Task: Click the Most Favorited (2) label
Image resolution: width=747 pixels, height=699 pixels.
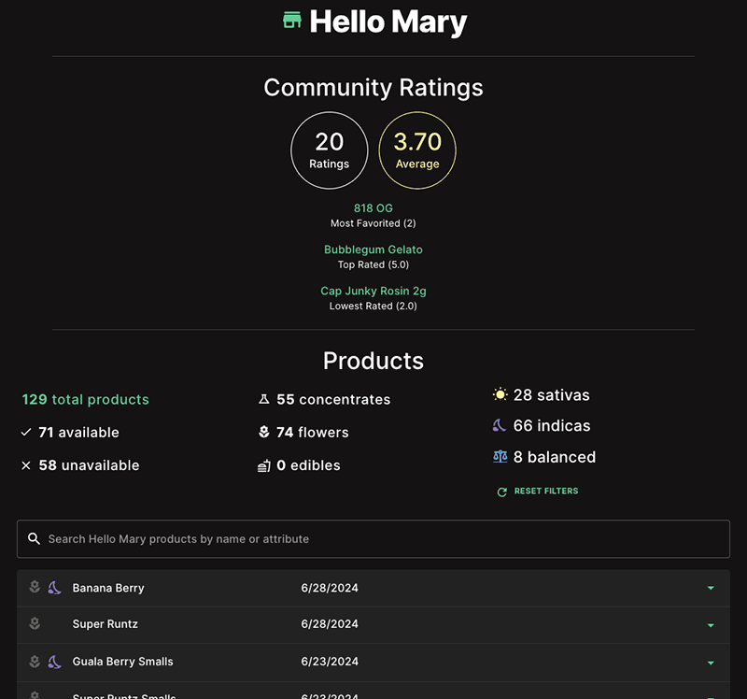Action: pyautogui.click(x=373, y=223)
